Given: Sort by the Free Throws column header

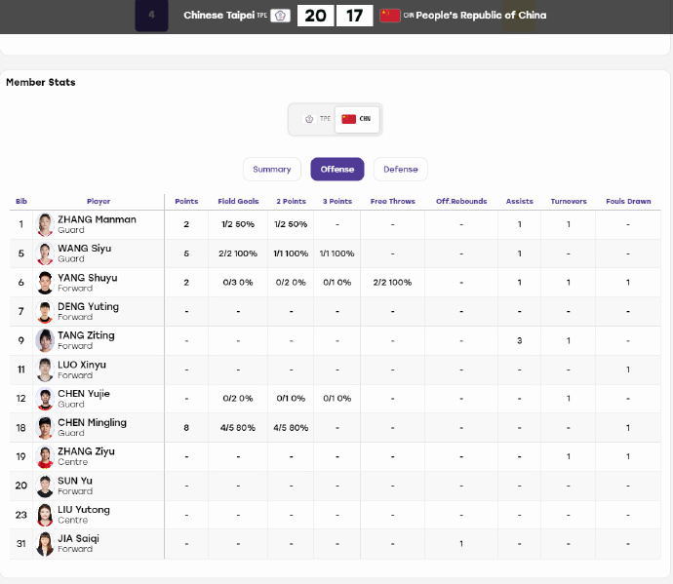Looking at the screenshot, I should point(393,201).
